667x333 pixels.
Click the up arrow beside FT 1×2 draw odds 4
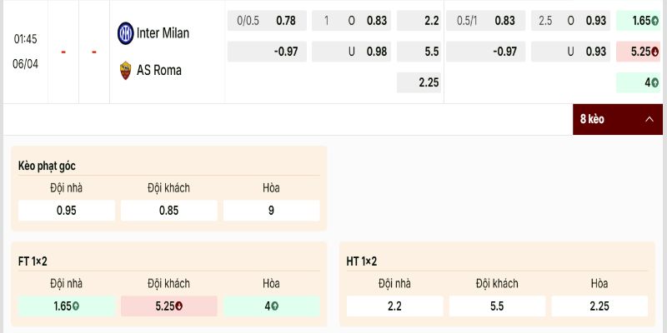[x=275, y=306]
